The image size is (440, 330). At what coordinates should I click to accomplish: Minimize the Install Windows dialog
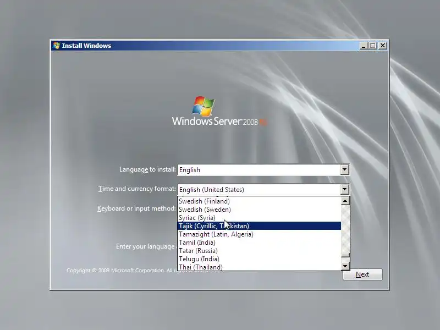coord(364,46)
